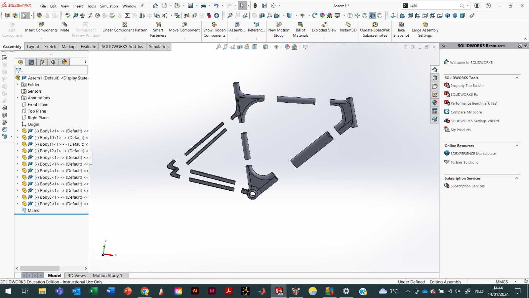This screenshot has width=529, height=298.
Task: Open SOLIDWORKS Resources home tab
Action: (x=435, y=70)
